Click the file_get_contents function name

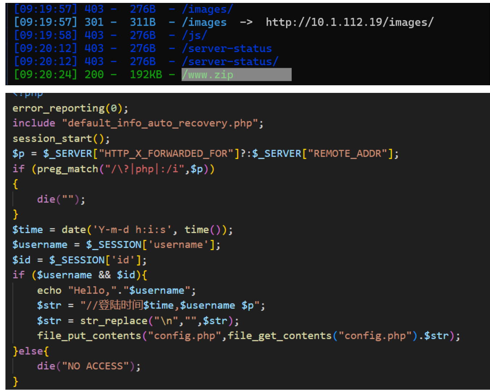tap(280, 336)
